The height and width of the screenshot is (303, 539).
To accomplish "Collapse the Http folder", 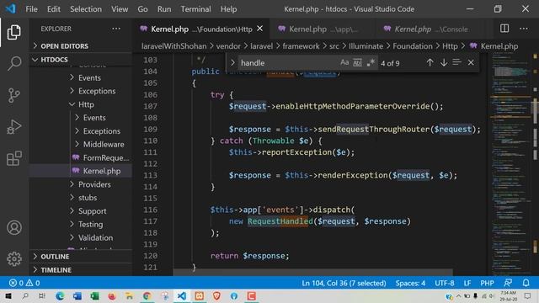I will pyautogui.click(x=81, y=104).
